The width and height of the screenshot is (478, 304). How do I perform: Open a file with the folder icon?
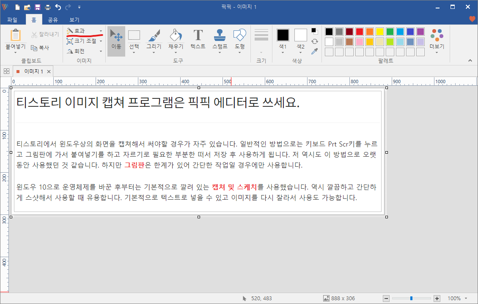(27, 7)
